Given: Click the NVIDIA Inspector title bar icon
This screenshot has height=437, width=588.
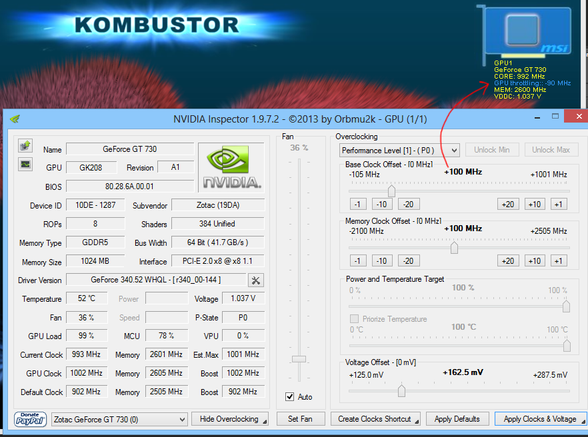Looking at the screenshot, I should tap(15, 119).
